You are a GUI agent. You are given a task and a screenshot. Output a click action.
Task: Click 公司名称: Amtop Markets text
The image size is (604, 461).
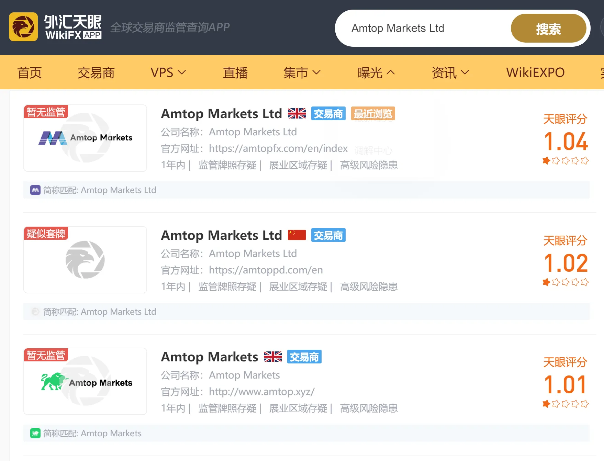221,375
